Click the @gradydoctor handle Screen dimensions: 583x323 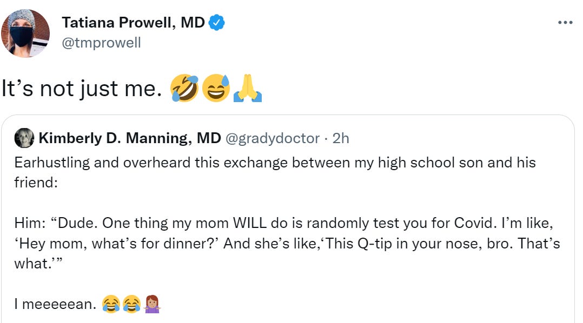click(271, 139)
